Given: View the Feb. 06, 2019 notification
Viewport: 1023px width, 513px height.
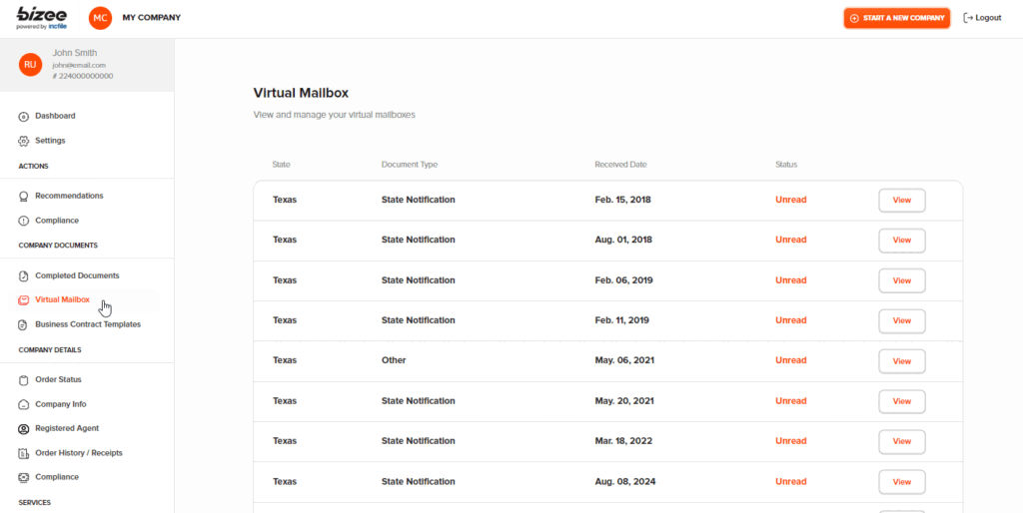Looking at the screenshot, I should click(x=902, y=280).
